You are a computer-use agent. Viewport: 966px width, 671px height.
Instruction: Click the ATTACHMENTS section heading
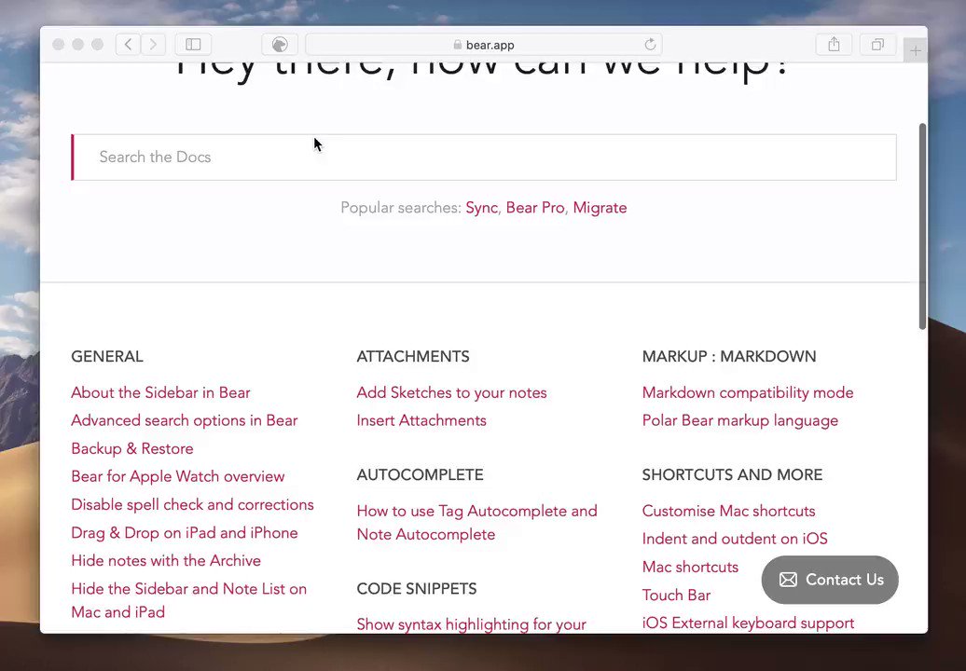413,356
